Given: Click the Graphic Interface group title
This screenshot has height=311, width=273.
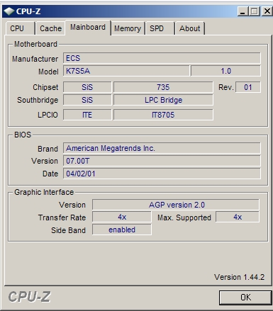Looking at the screenshot, I should click(44, 192).
